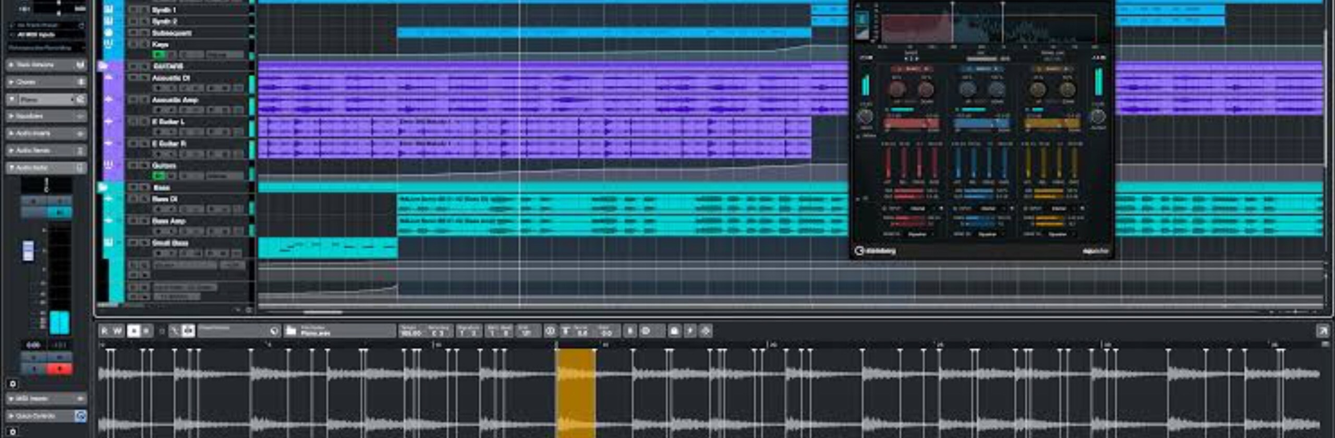
Task: Click the Synth 1 instrument track icon
Action: [109, 9]
